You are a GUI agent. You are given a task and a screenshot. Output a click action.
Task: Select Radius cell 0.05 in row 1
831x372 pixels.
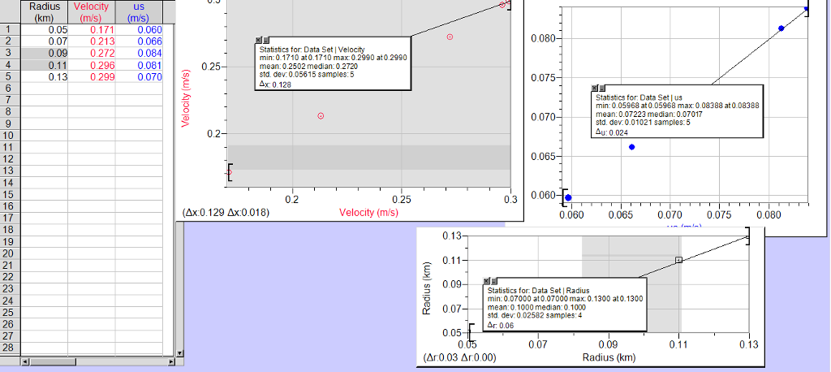coord(45,30)
